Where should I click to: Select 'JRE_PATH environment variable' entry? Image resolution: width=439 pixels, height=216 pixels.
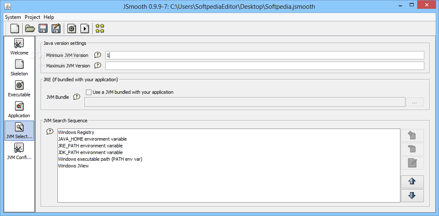pyautogui.click(x=90, y=146)
